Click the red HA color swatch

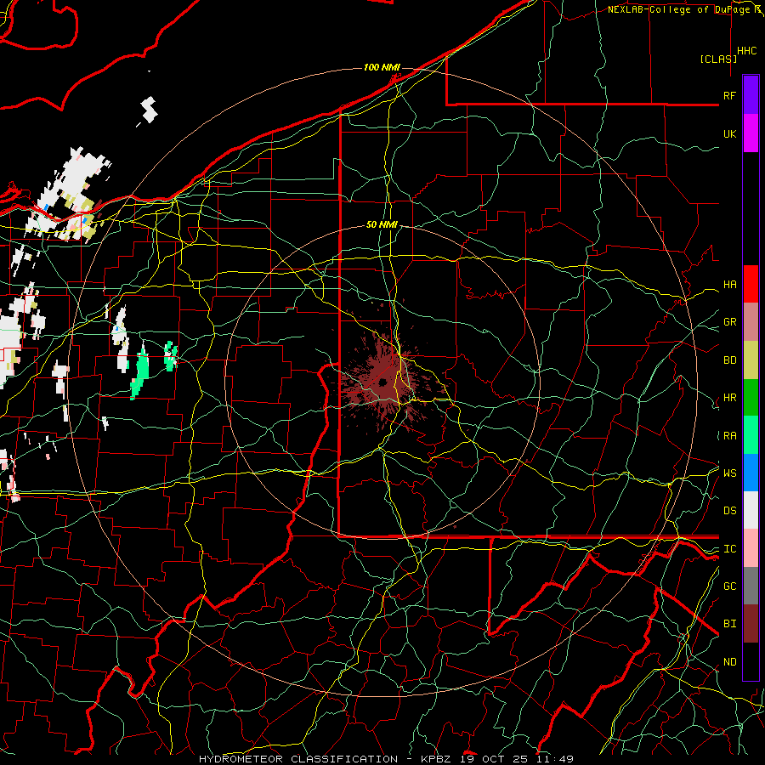tap(751, 284)
